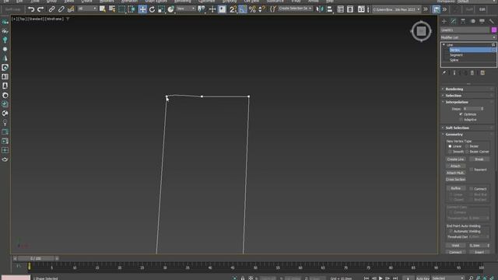Click the Redo arrow in toolbar
This screenshot has height=280, width=498.
(40, 9)
